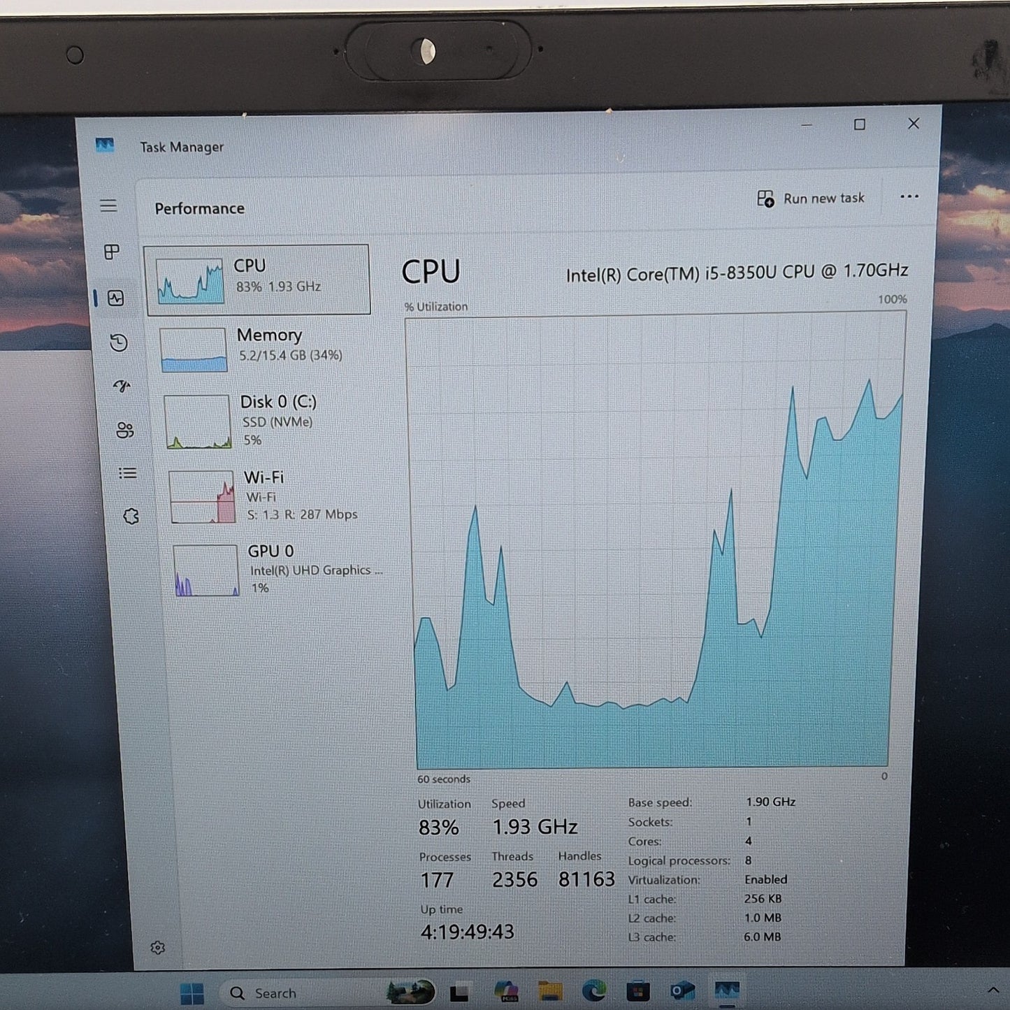Go to the Processes page icon
The image size is (1010, 1010).
(111, 252)
